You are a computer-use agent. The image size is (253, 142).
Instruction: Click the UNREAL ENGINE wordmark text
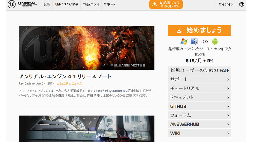pyautogui.click(x=27, y=4)
